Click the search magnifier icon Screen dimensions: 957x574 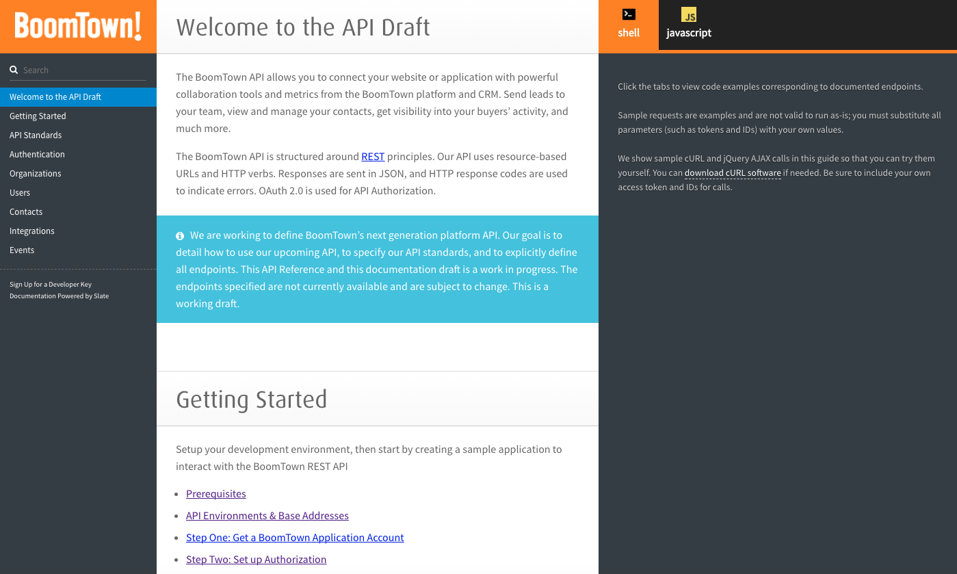tap(14, 70)
